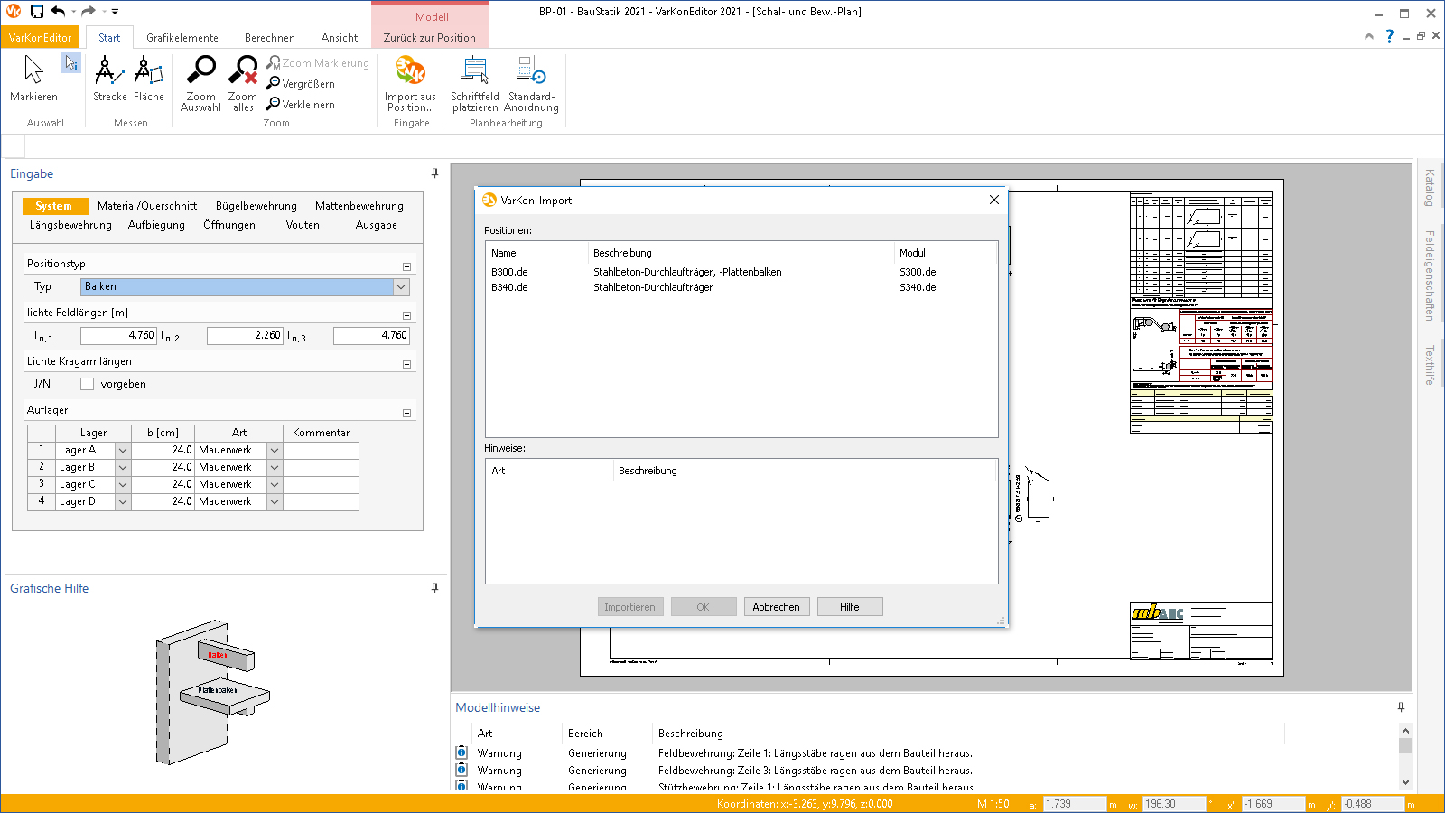
Task: Activate the Fläche measuring tool
Action: pos(149,79)
